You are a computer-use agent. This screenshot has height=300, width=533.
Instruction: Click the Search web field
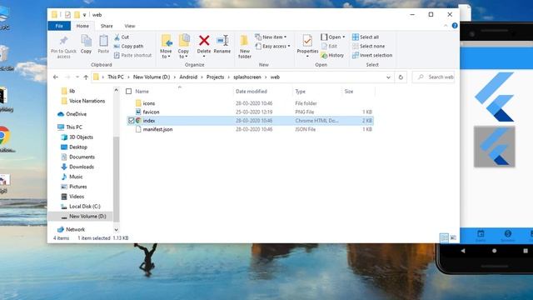point(434,77)
